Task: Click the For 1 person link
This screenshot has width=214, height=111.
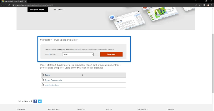Action: [59, 10]
